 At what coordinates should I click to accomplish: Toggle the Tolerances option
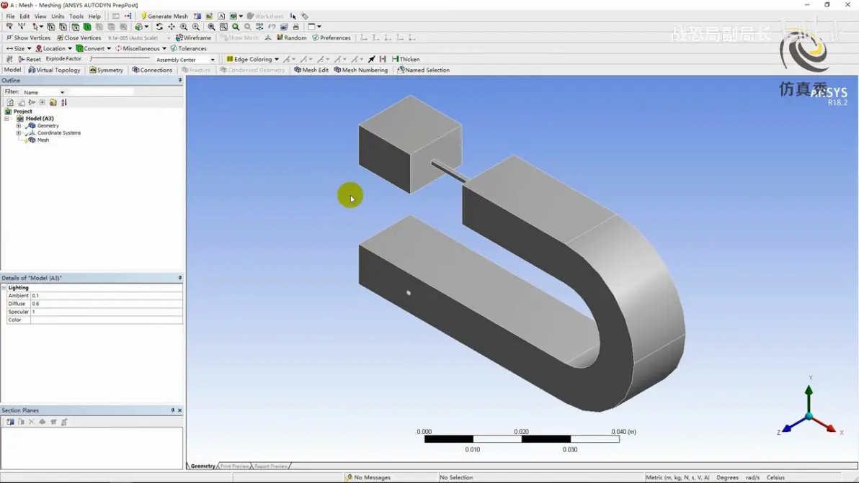pyautogui.click(x=189, y=48)
